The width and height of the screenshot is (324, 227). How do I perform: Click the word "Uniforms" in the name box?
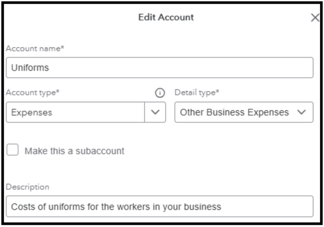(x=30, y=68)
